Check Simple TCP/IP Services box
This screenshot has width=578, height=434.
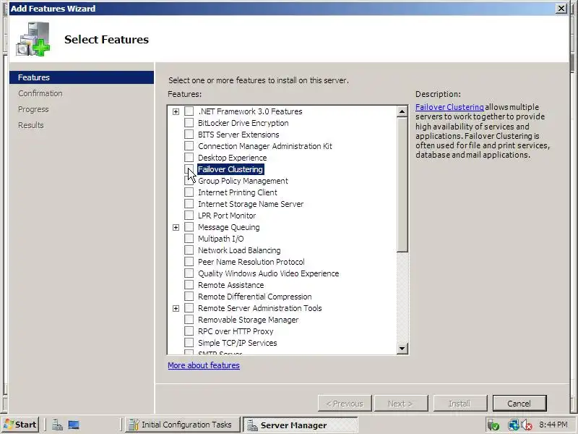189,343
